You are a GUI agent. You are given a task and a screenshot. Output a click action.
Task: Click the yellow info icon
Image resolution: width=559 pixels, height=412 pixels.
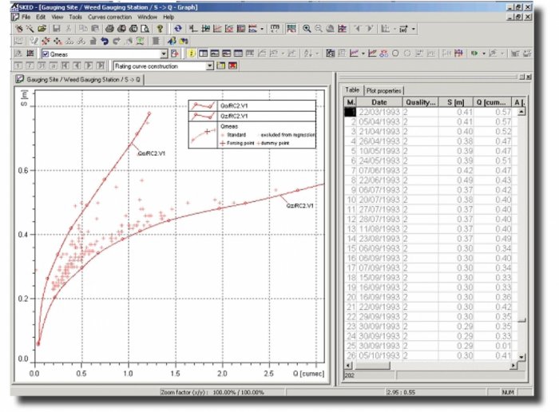(x=192, y=53)
